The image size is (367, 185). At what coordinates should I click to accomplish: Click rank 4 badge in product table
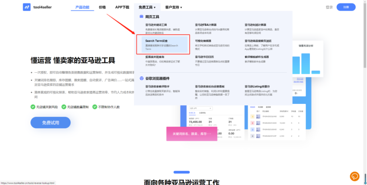[252, 136]
